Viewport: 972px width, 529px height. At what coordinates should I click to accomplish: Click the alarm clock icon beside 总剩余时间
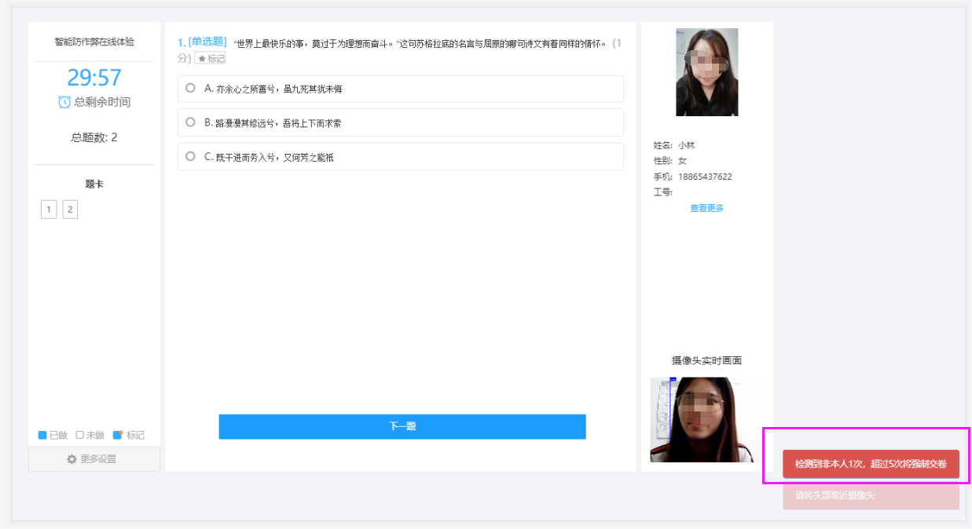pyautogui.click(x=64, y=102)
